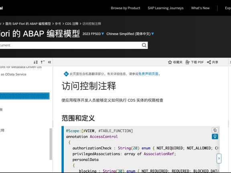Open the Browse by Product menu
The image size is (231, 173).
126,8
